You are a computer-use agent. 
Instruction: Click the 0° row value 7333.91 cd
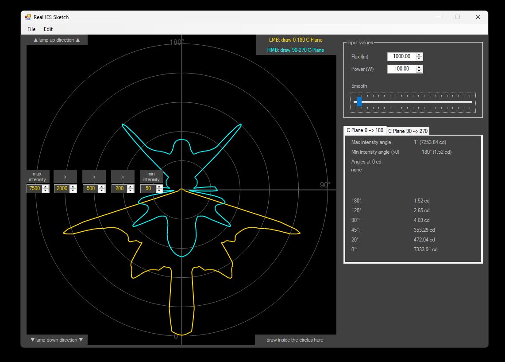425,249
